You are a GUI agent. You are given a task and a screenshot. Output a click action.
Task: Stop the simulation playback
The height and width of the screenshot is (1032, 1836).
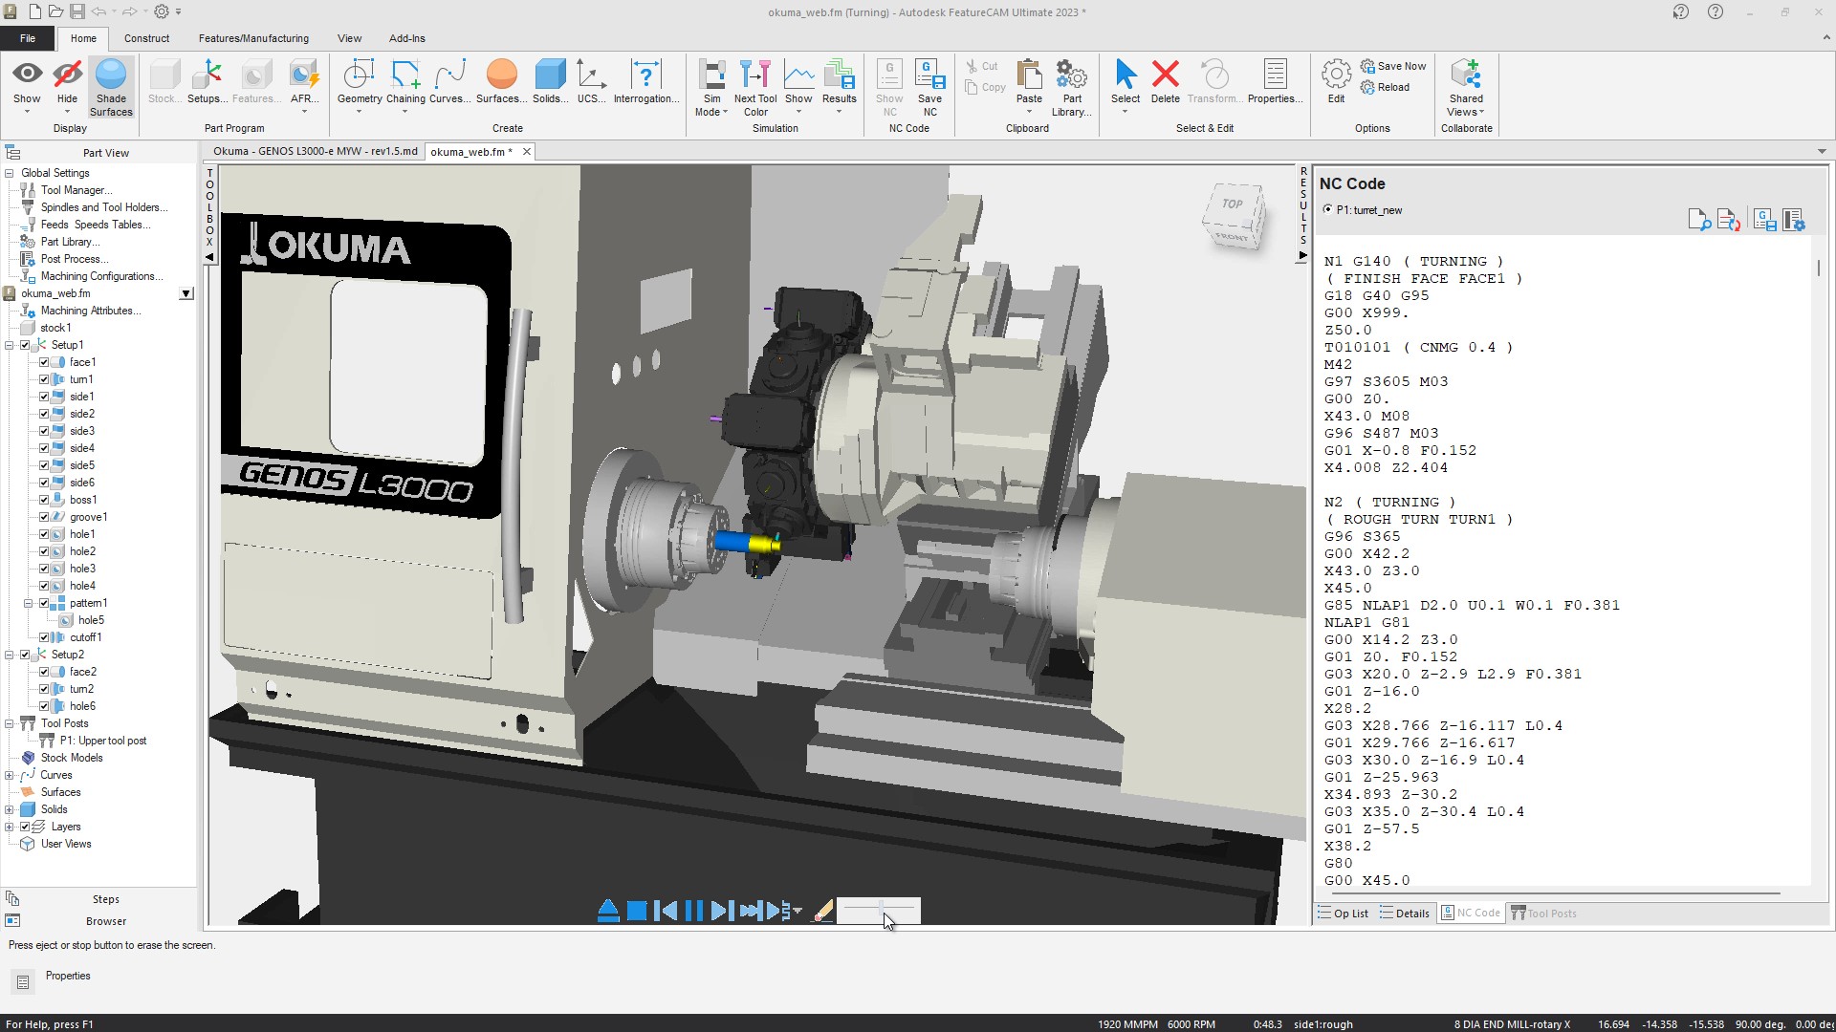coord(637,911)
